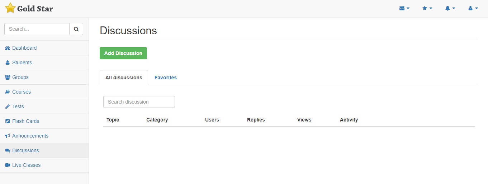Open Announcements from the sidebar
488x184 pixels.
click(x=30, y=136)
